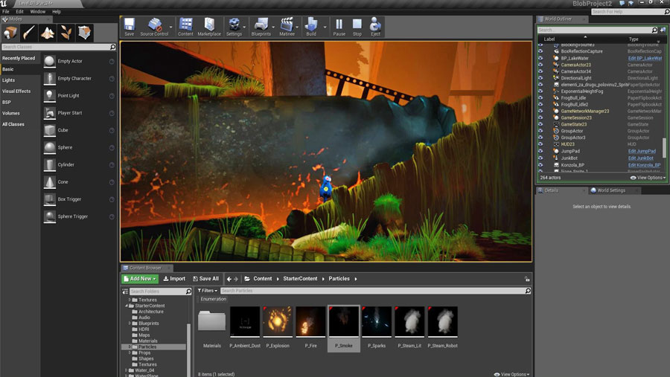670x377 pixels.
Task: Click StarterContent in the breadcrumb path
Action: (x=300, y=279)
